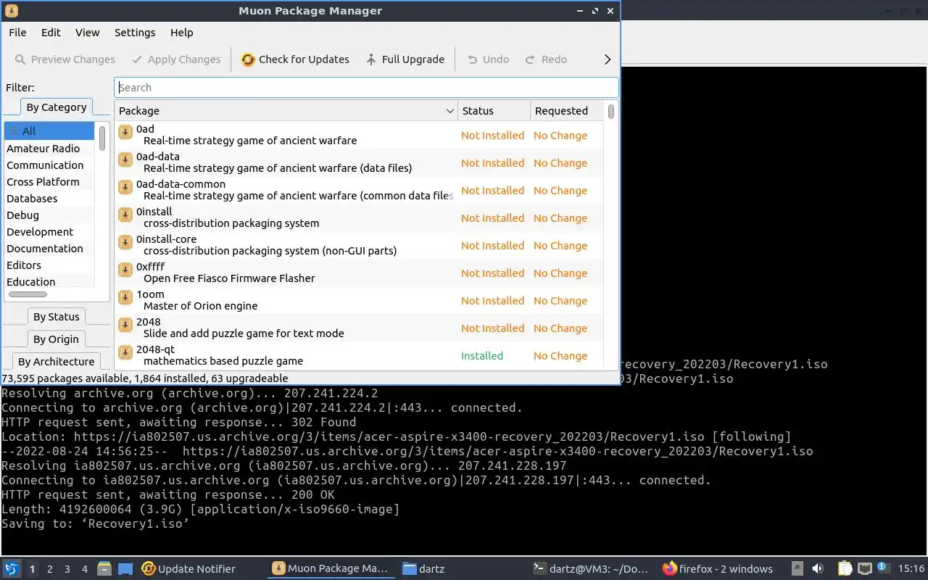Click the Muon window icon in the title bar
The image size is (928, 580).
[11, 11]
